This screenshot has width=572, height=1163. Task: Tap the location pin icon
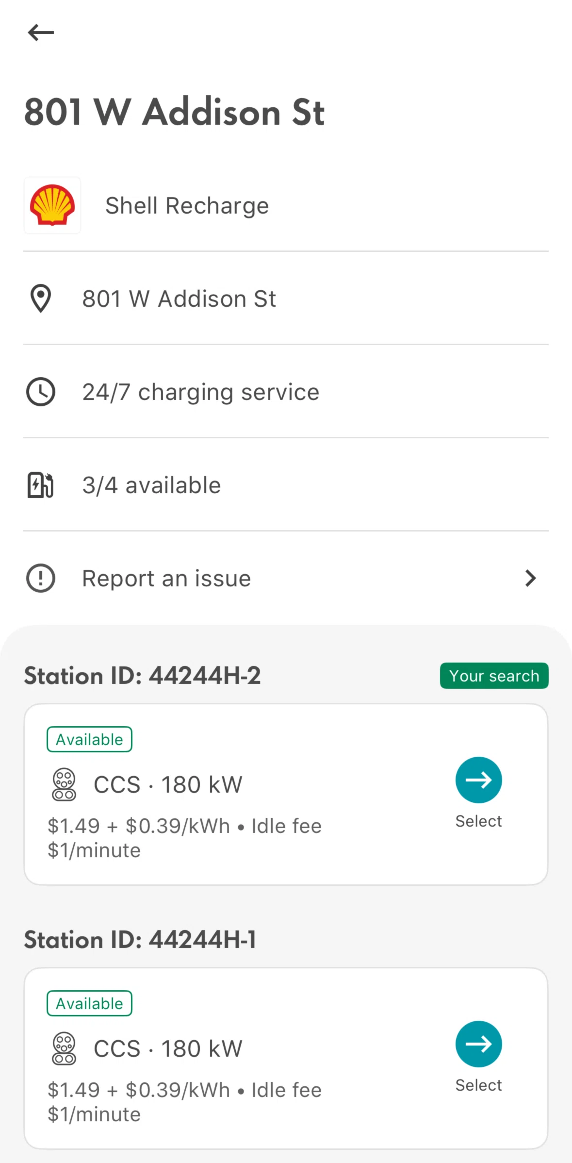[x=41, y=298]
